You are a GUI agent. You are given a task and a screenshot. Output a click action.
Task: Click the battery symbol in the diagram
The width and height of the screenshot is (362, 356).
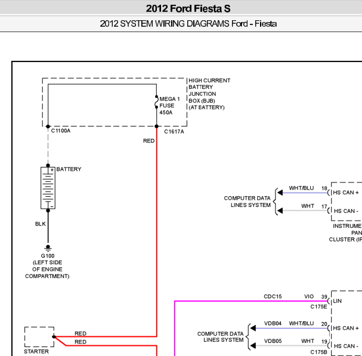pos(48,188)
